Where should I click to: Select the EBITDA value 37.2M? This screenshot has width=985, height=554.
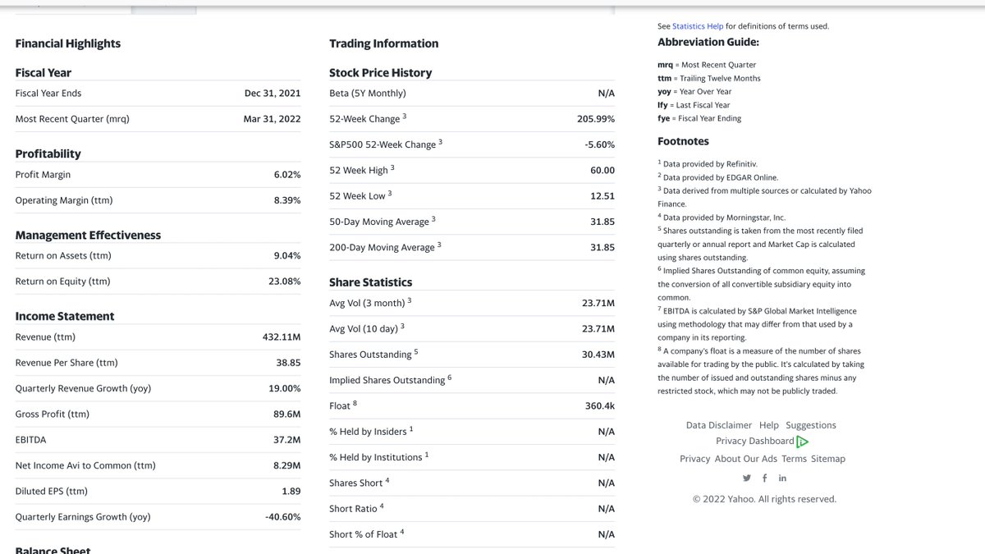tap(287, 440)
